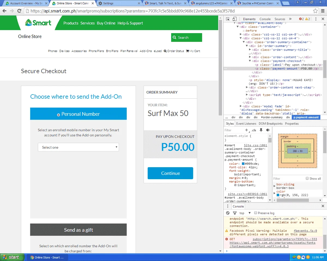Open the Site.css:1061 source link
This screenshot has width=327, height=261.
[x=256, y=145]
